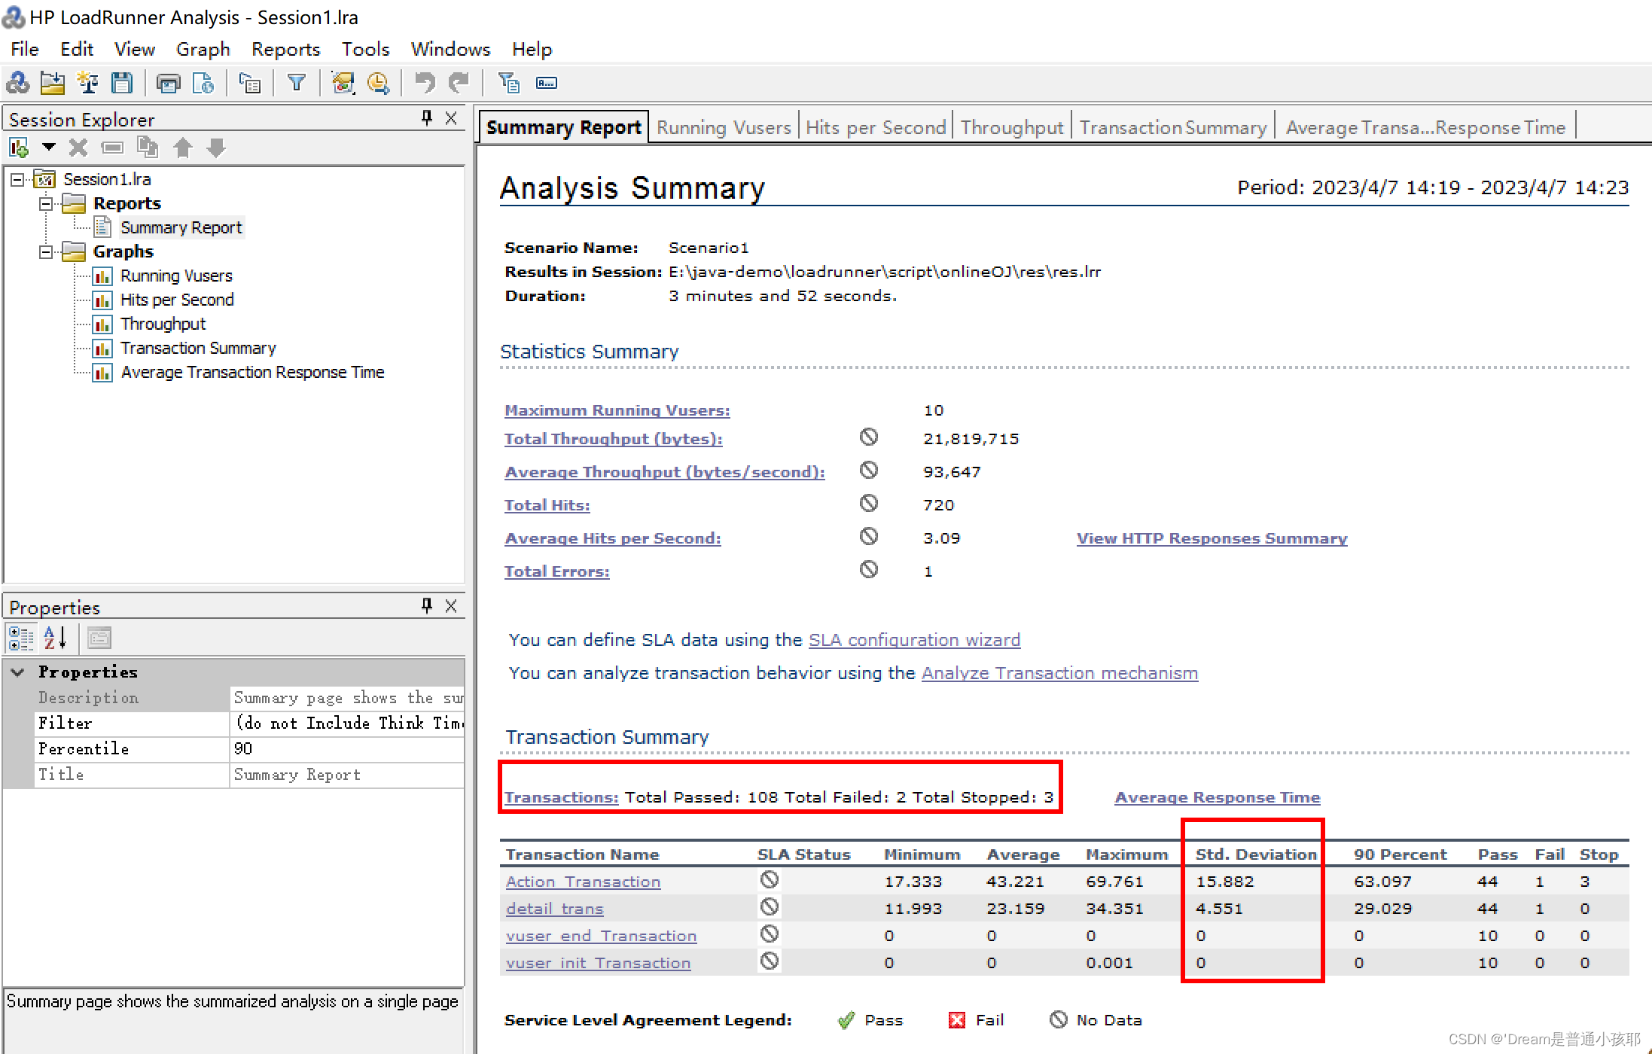
Task: Switch to Average Transa...Response Time tab
Action: pos(1425,127)
